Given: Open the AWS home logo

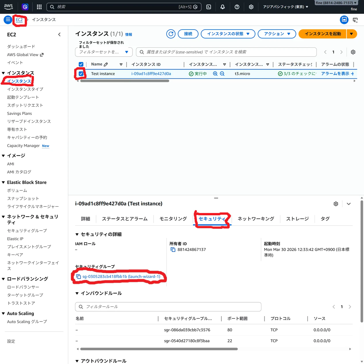Looking at the screenshot, I should [8, 6].
